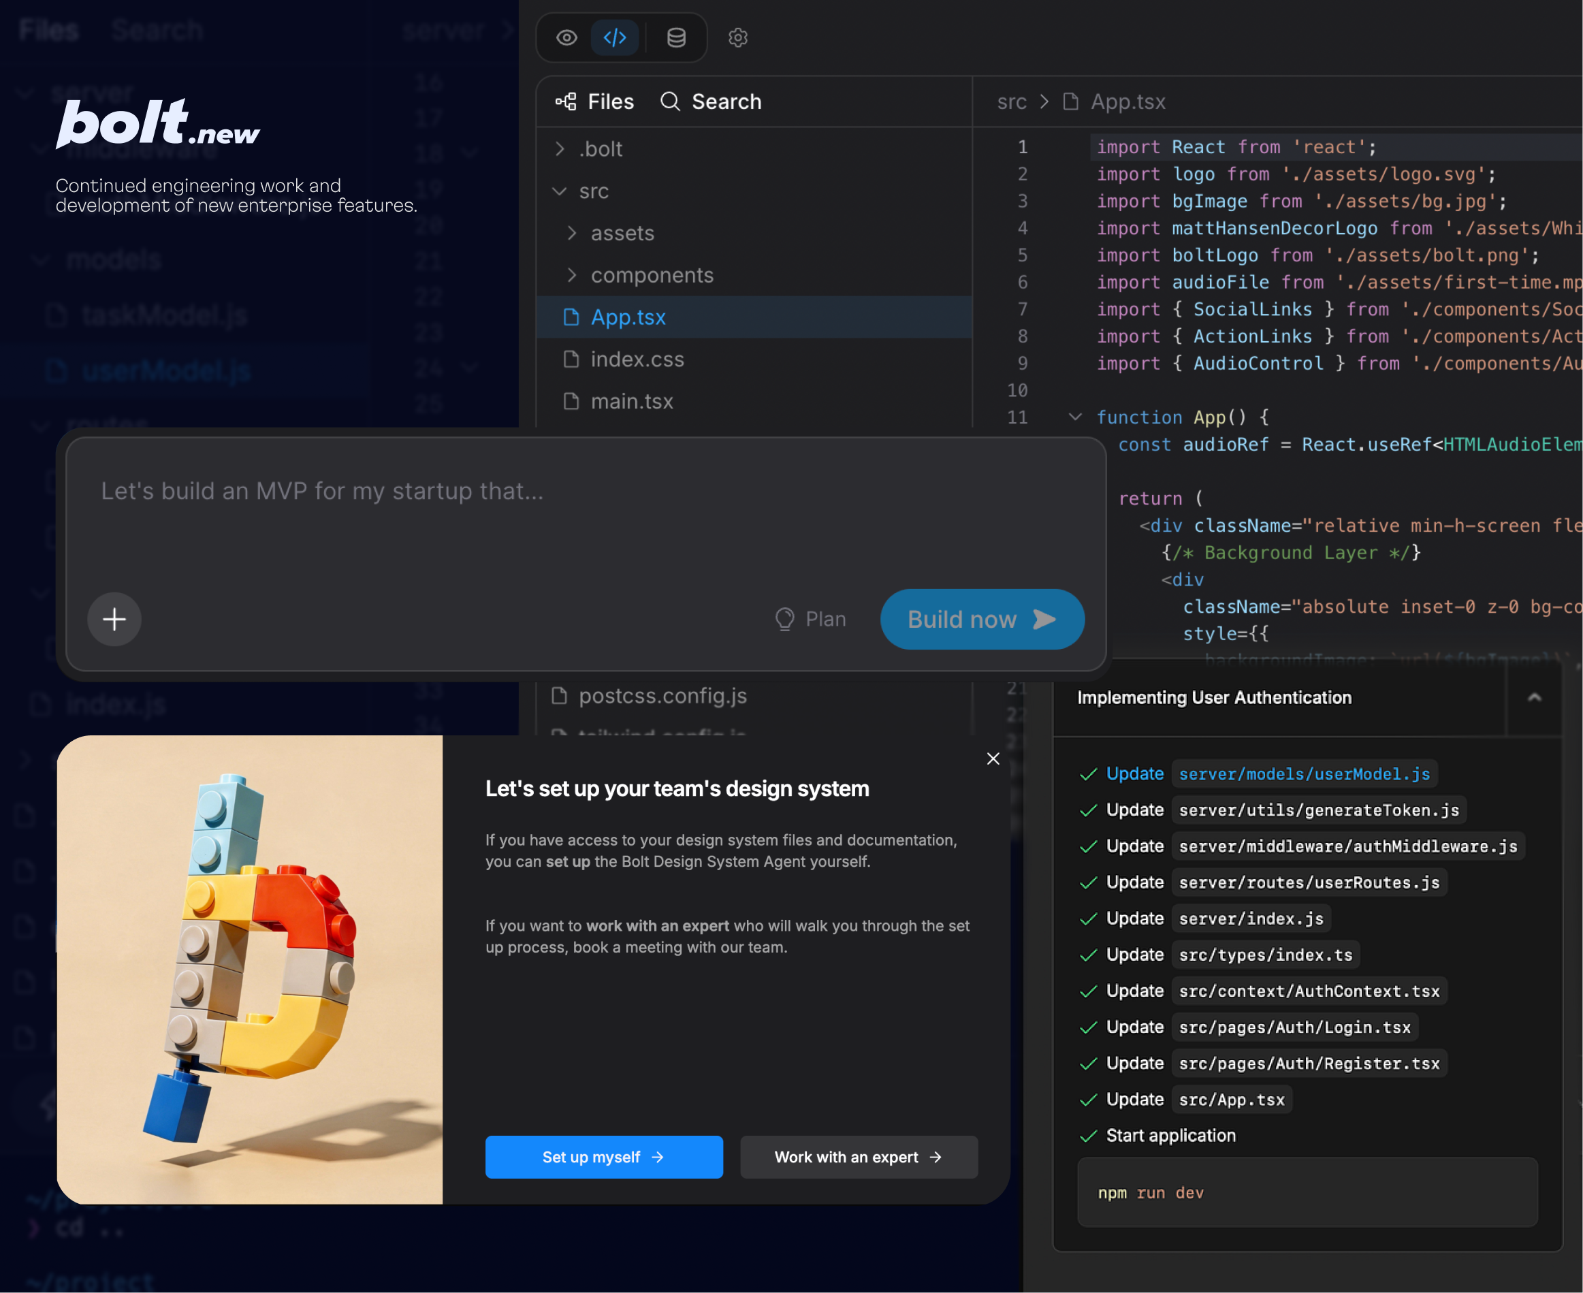Open main.tsx in the file tree
The image size is (1583, 1293).
point(754,402)
